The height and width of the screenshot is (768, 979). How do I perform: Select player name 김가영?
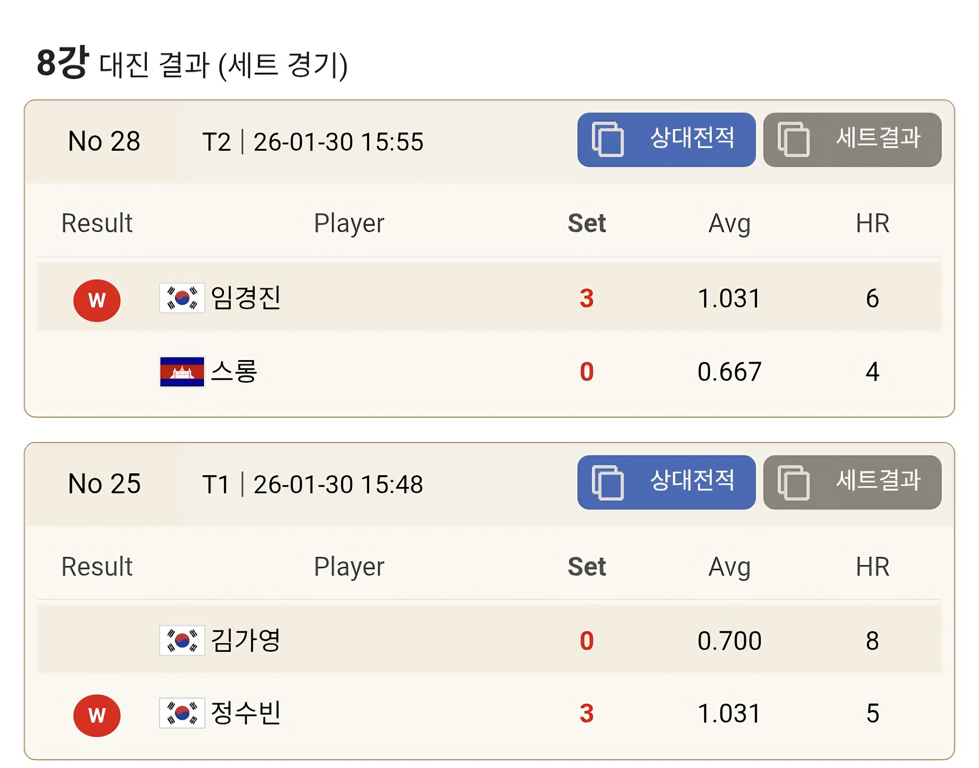(245, 641)
